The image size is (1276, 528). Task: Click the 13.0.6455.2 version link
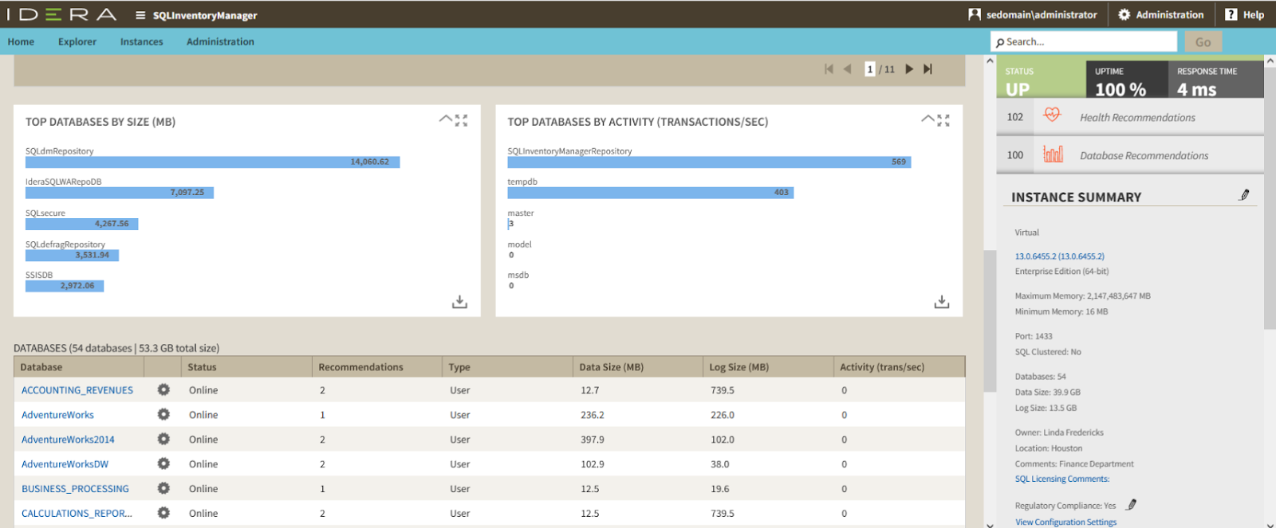[x=1059, y=256]
